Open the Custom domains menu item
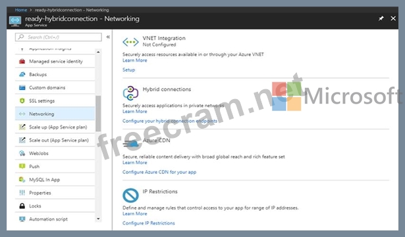Screen dimensions: 405x237 pyautogui.click(x=55, y=87)
